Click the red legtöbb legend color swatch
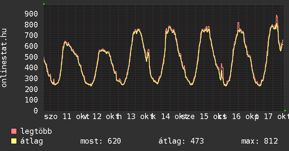Viewport: 289px width, 151px height. 14,132
